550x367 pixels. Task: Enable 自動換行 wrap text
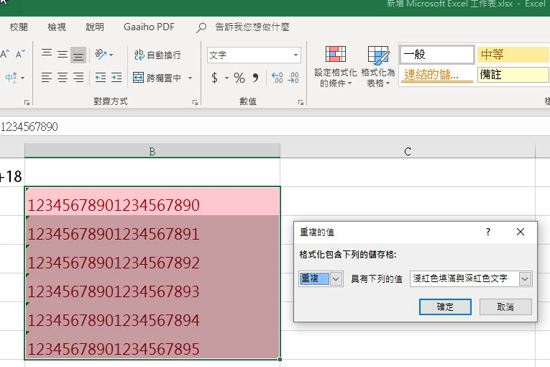157,55
